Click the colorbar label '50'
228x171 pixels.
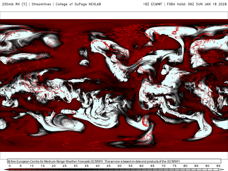point(119,166)
